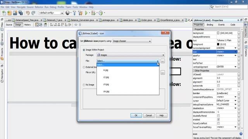Click the browse button for File or URL
The image size is (248, 139).
(163, 73)
